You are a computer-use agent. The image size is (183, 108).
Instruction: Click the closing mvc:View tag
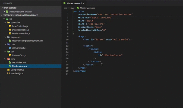tap(80, 71)
